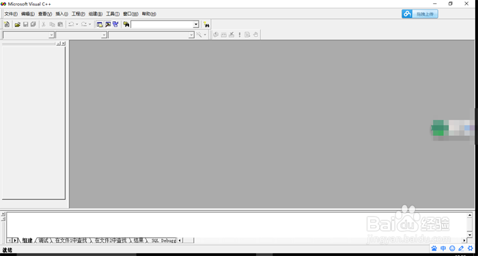Click the Save floppy disk icon
Screen dimensions: 478x256
click(26, 25)
